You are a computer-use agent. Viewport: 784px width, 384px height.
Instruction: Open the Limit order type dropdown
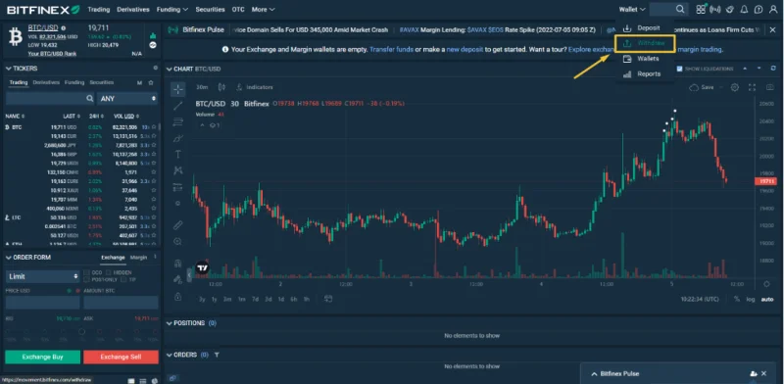pyautogui.click(x=42, y=276)
